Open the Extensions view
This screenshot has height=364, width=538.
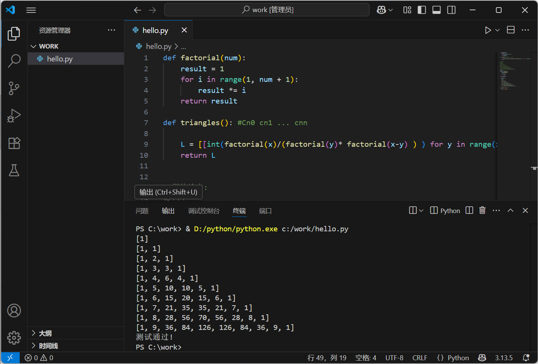(14, 143)
